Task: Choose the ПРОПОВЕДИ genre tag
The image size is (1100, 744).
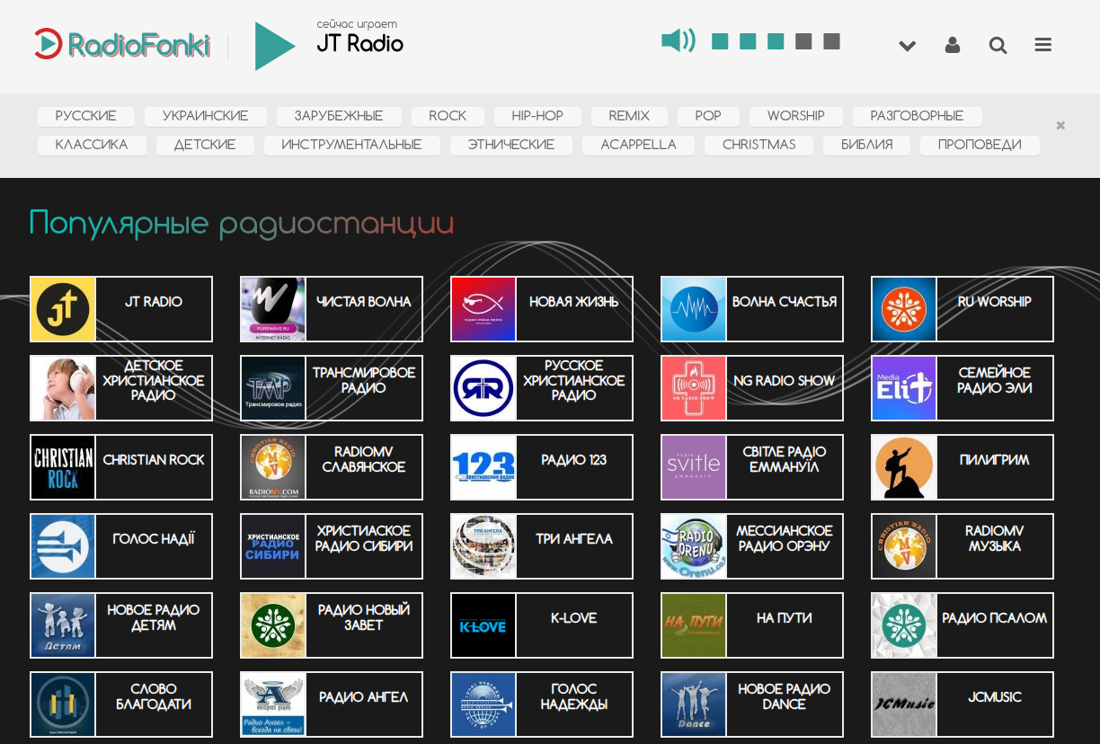Action: point(980,145)
